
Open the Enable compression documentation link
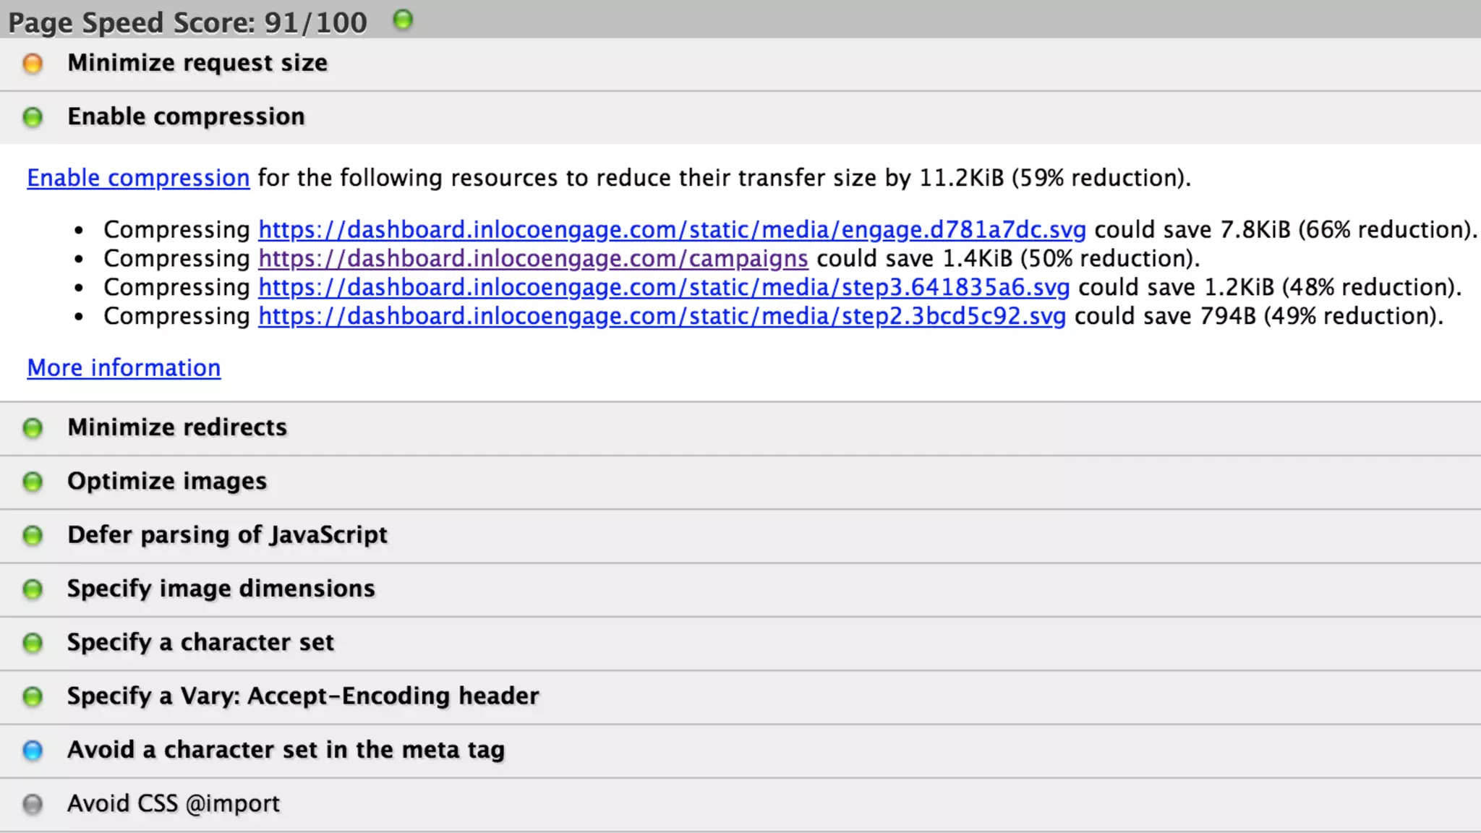click(138, 178)
